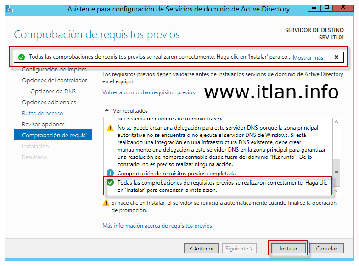The width and height of the screenshot is (359, 266).
Task: Go back with the Anterior button
Action: click(201, 249)
